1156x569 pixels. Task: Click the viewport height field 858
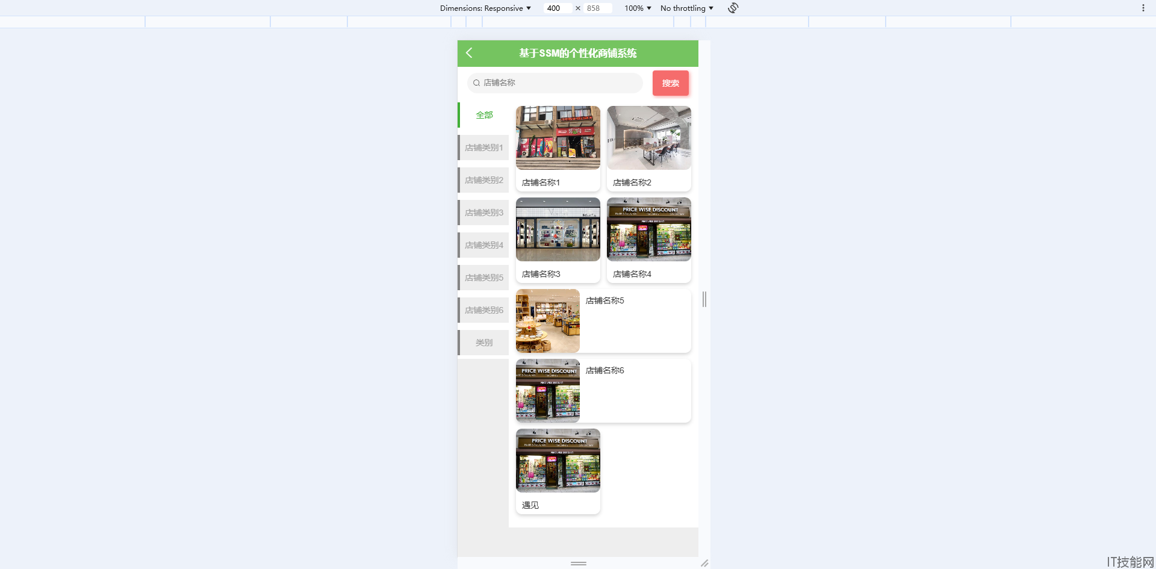[x=598, y=8]
